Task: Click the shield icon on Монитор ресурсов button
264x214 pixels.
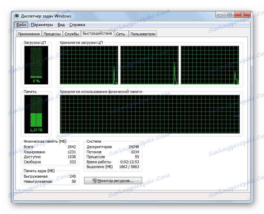Action: coord(95,181)
